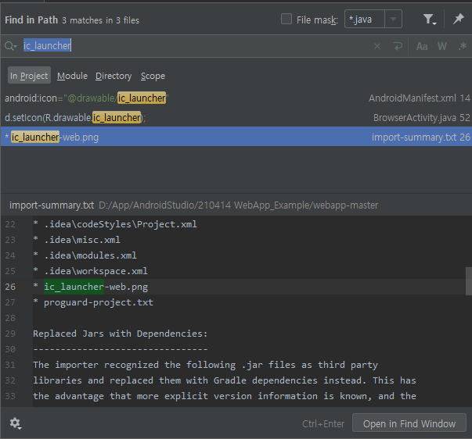The width and height of the screenshot is (472, 439).
Task: Click the proguard-project.txt line in preview
Action: tap(92, 302)
